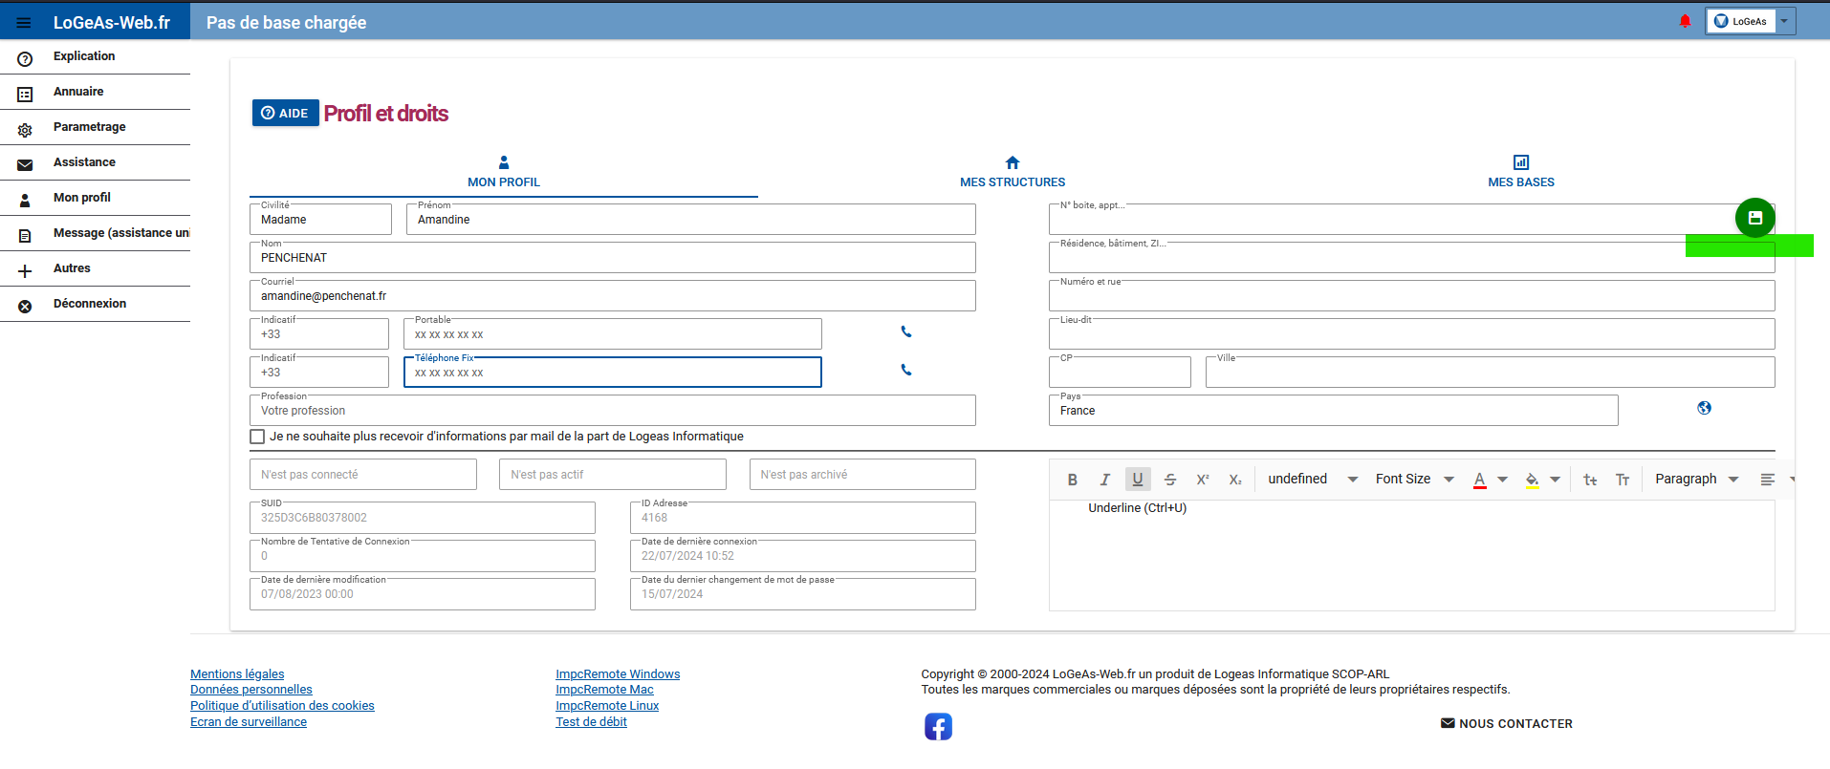Image resolution: width=1830 pixels, height=769 pixels.
Task: Switch to the Mes Structures tab
Action: click(1012, 172)
